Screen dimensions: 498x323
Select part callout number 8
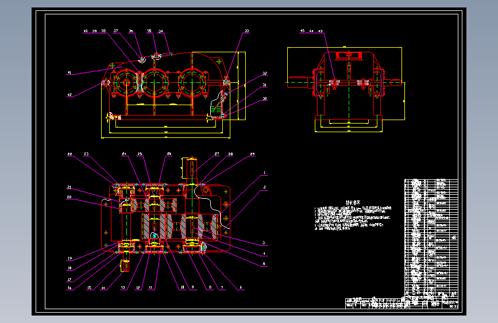pyautogui.click(x=210, y=287)
